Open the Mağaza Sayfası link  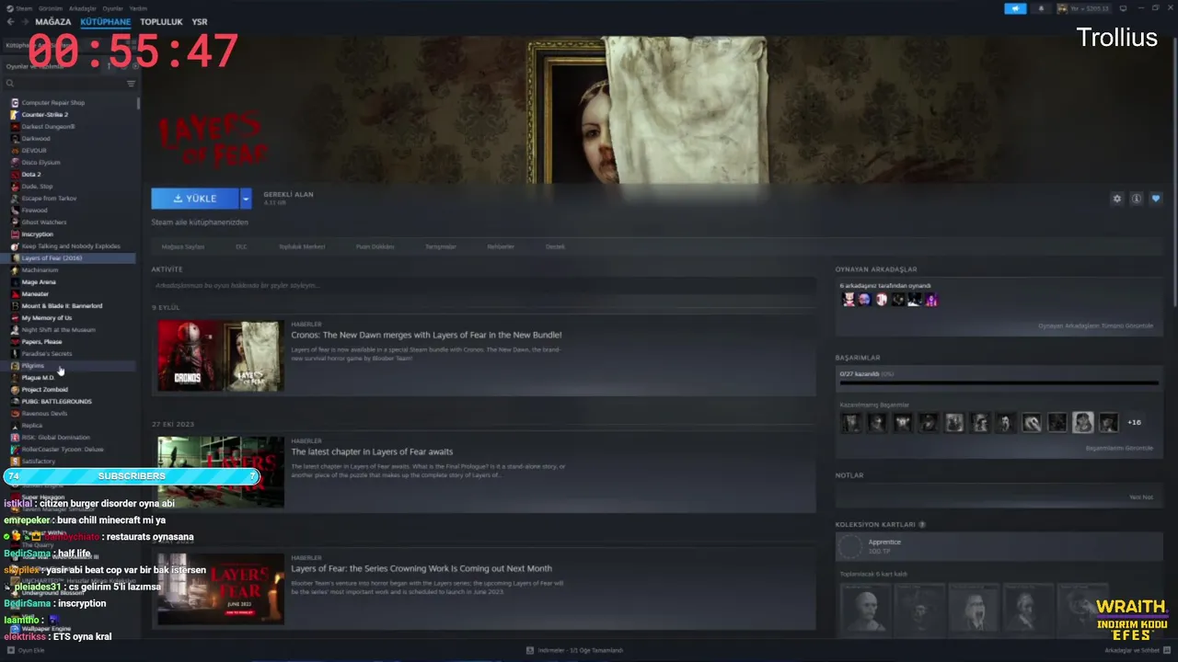183,246
